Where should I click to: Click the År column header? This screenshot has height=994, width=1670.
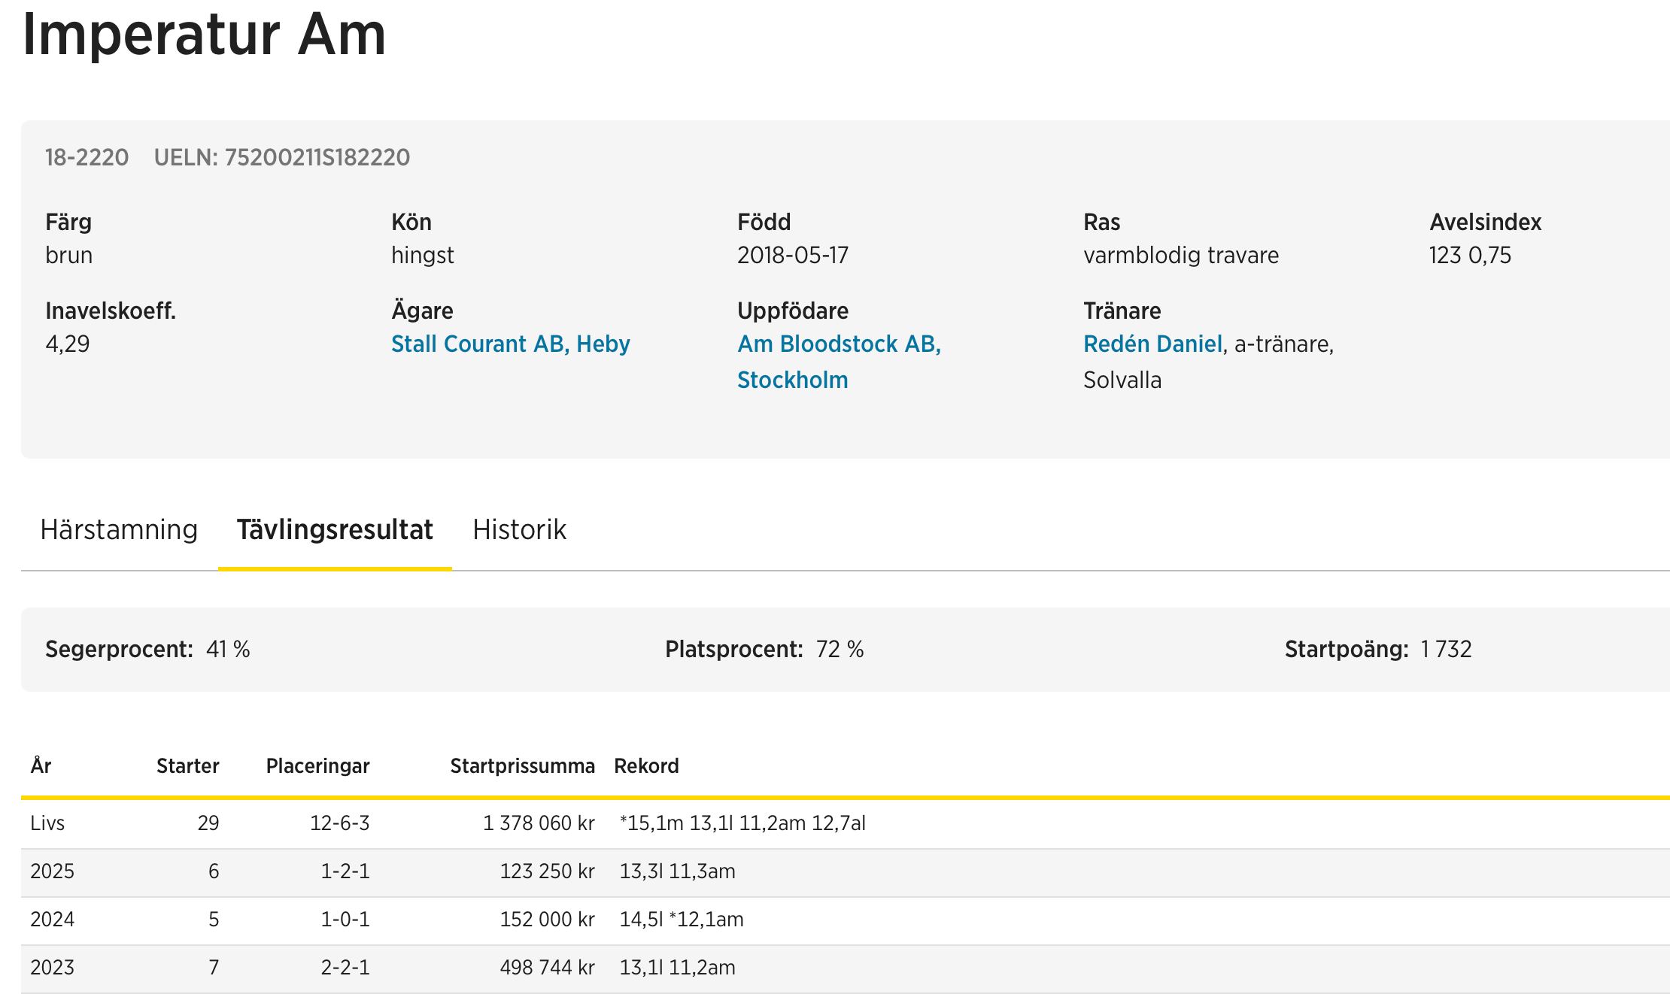point(41,765)
